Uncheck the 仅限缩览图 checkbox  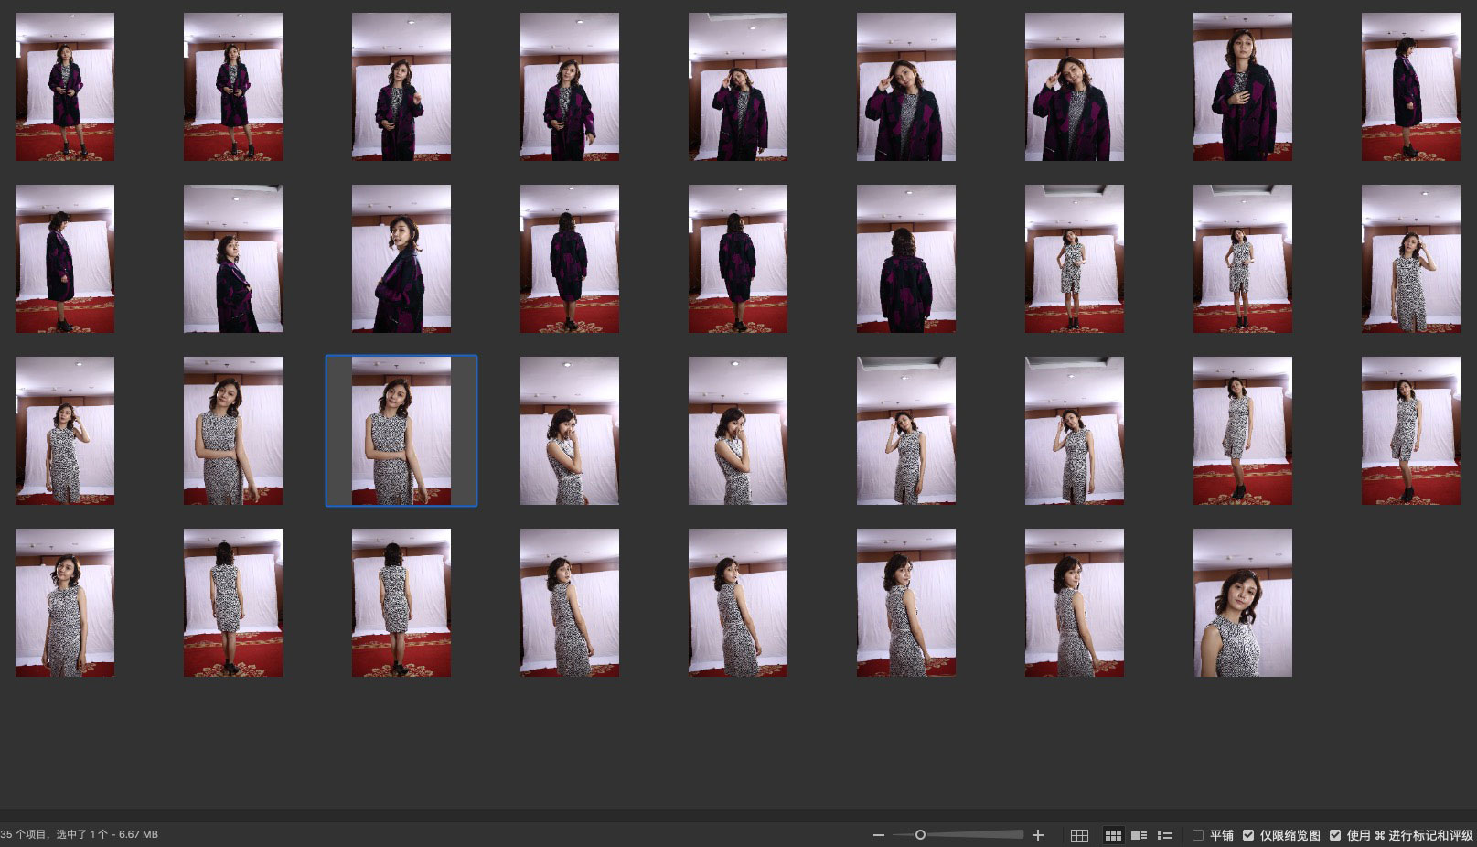pos(1248,835)
